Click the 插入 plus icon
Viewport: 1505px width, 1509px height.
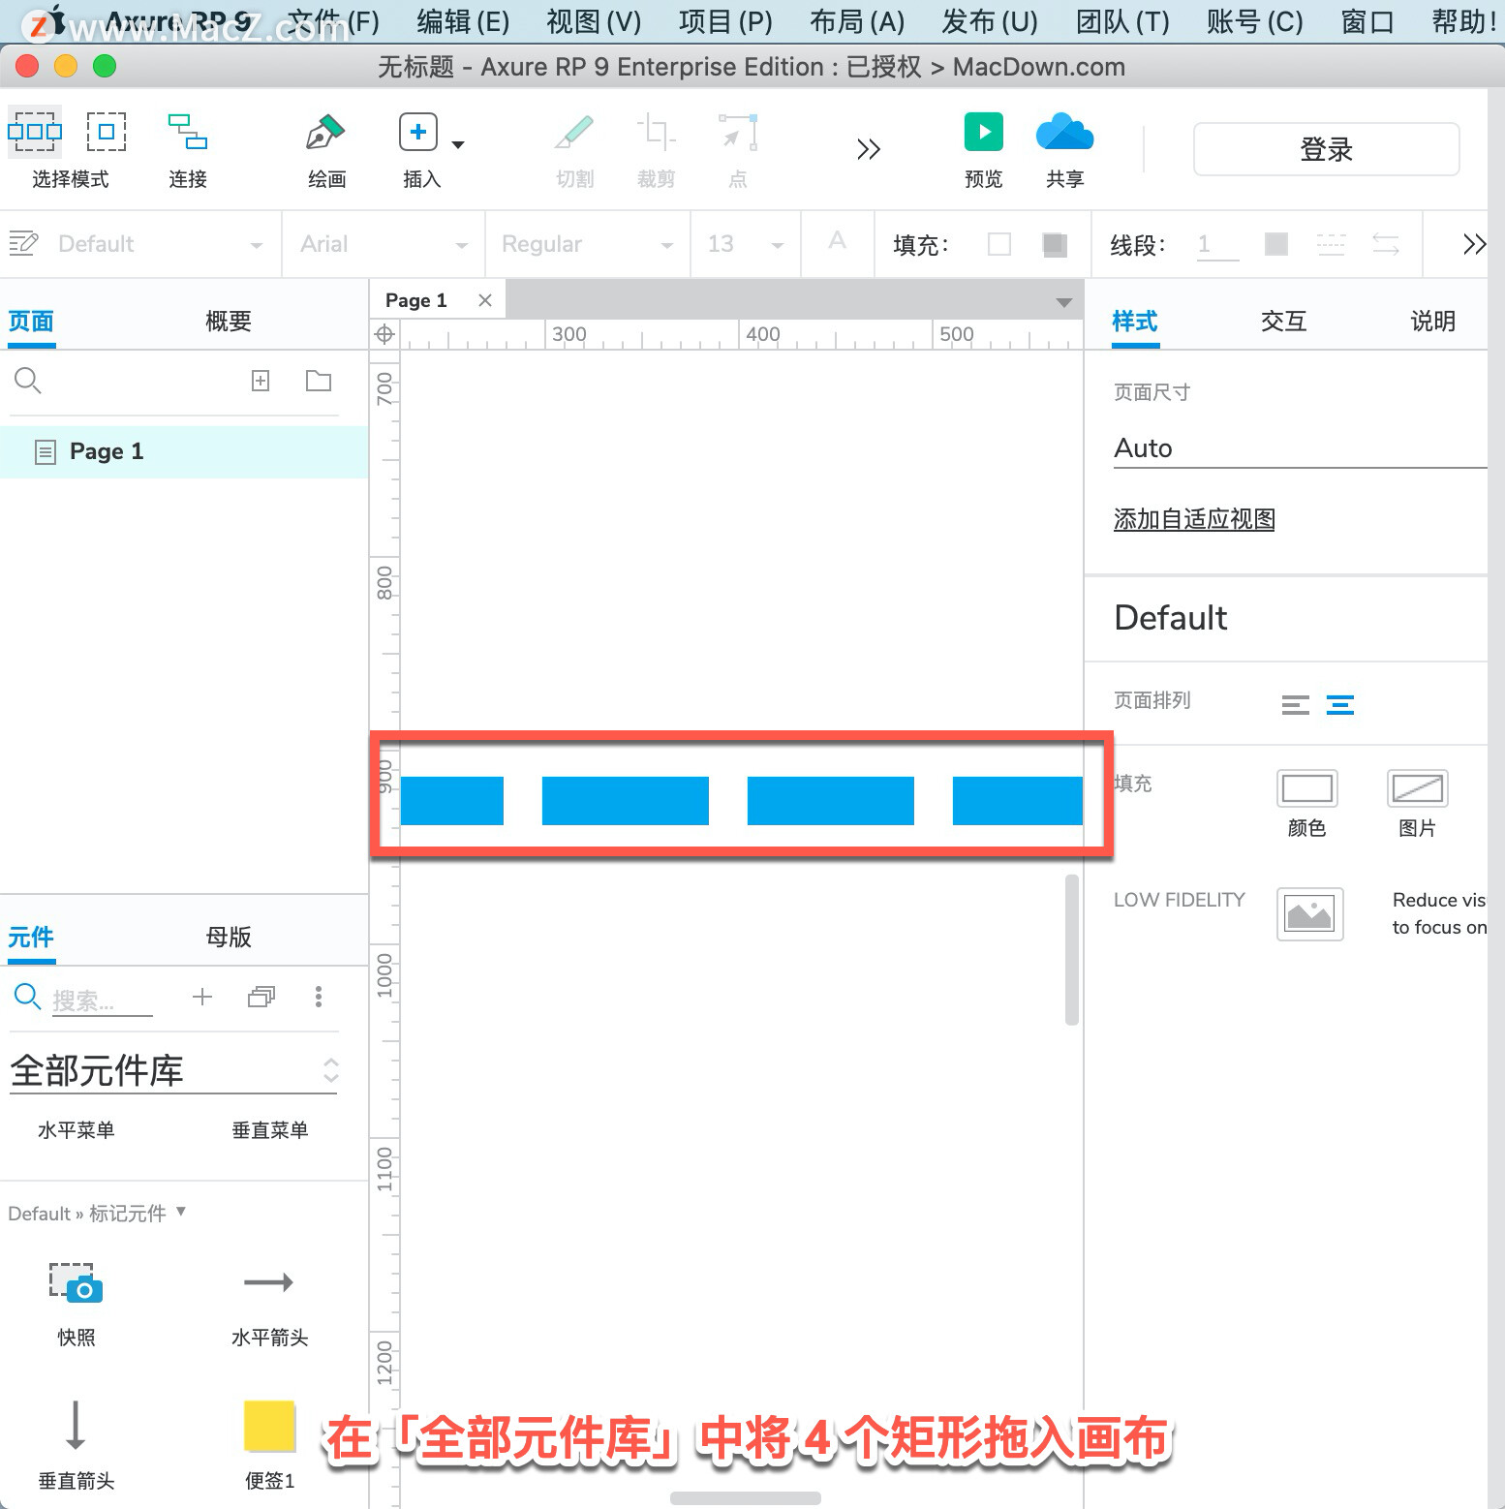tap(418, 132)
